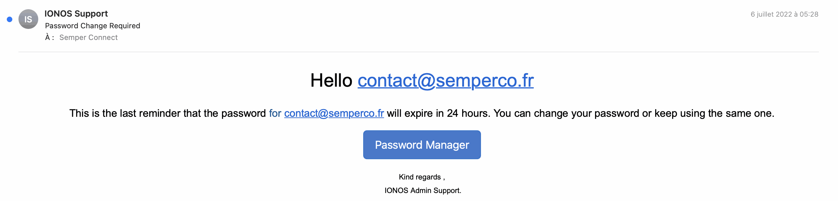Click the Kind regards closing line
This screenshot has width=838, height=201.
[421, 177]
